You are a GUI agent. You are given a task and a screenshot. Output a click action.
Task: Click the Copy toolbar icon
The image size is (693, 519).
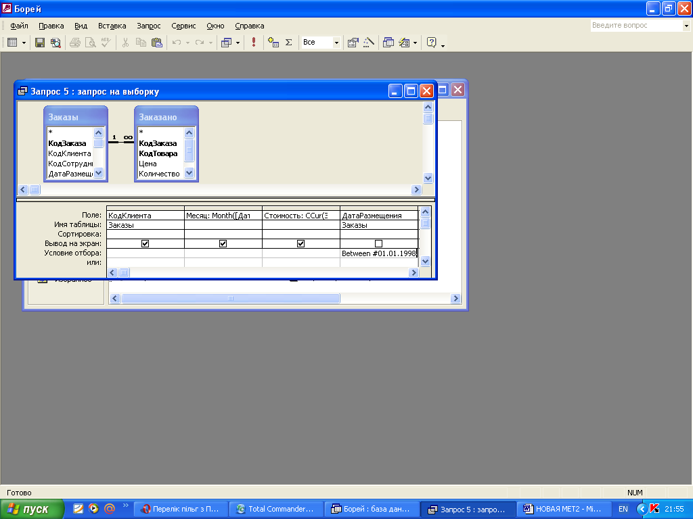tap(141, 43)
